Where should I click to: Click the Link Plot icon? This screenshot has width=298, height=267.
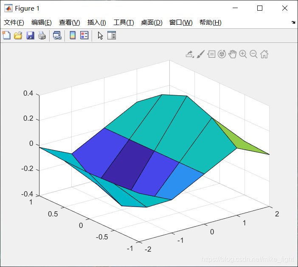pyautogui.click(x=57, y=35)
